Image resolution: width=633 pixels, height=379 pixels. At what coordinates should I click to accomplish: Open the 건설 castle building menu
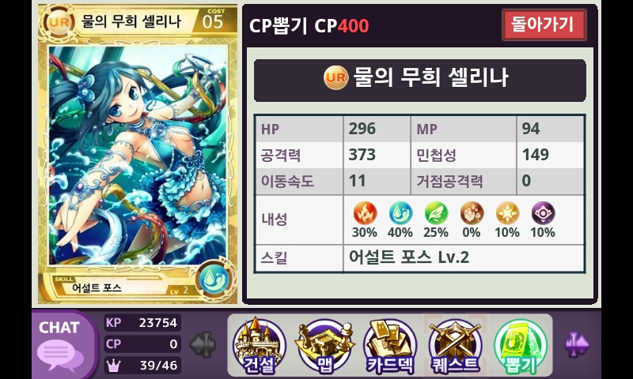[260, 346]
